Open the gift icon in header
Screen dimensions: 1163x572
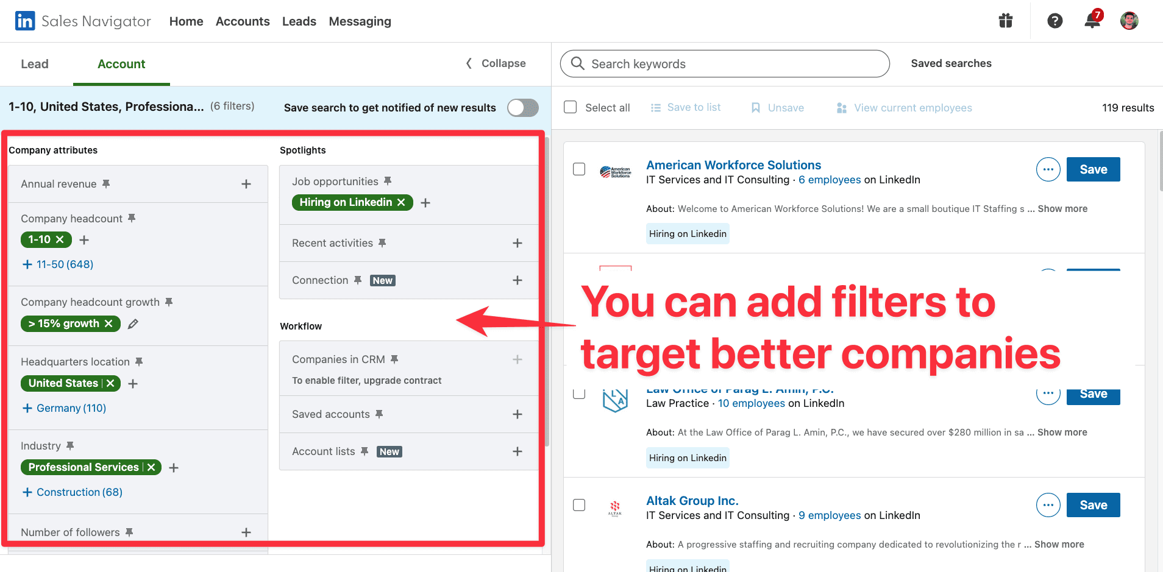coord(1006,21)
